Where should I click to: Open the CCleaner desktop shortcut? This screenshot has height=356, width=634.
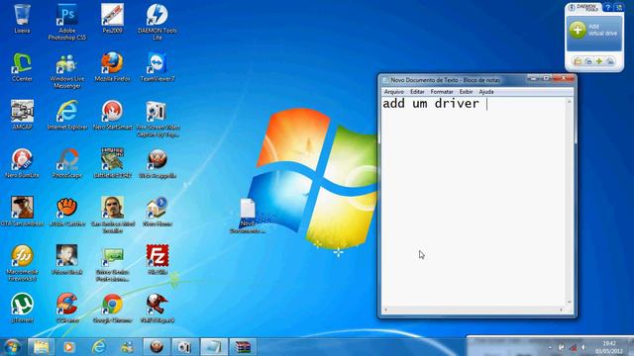click(x=67, y=308)
